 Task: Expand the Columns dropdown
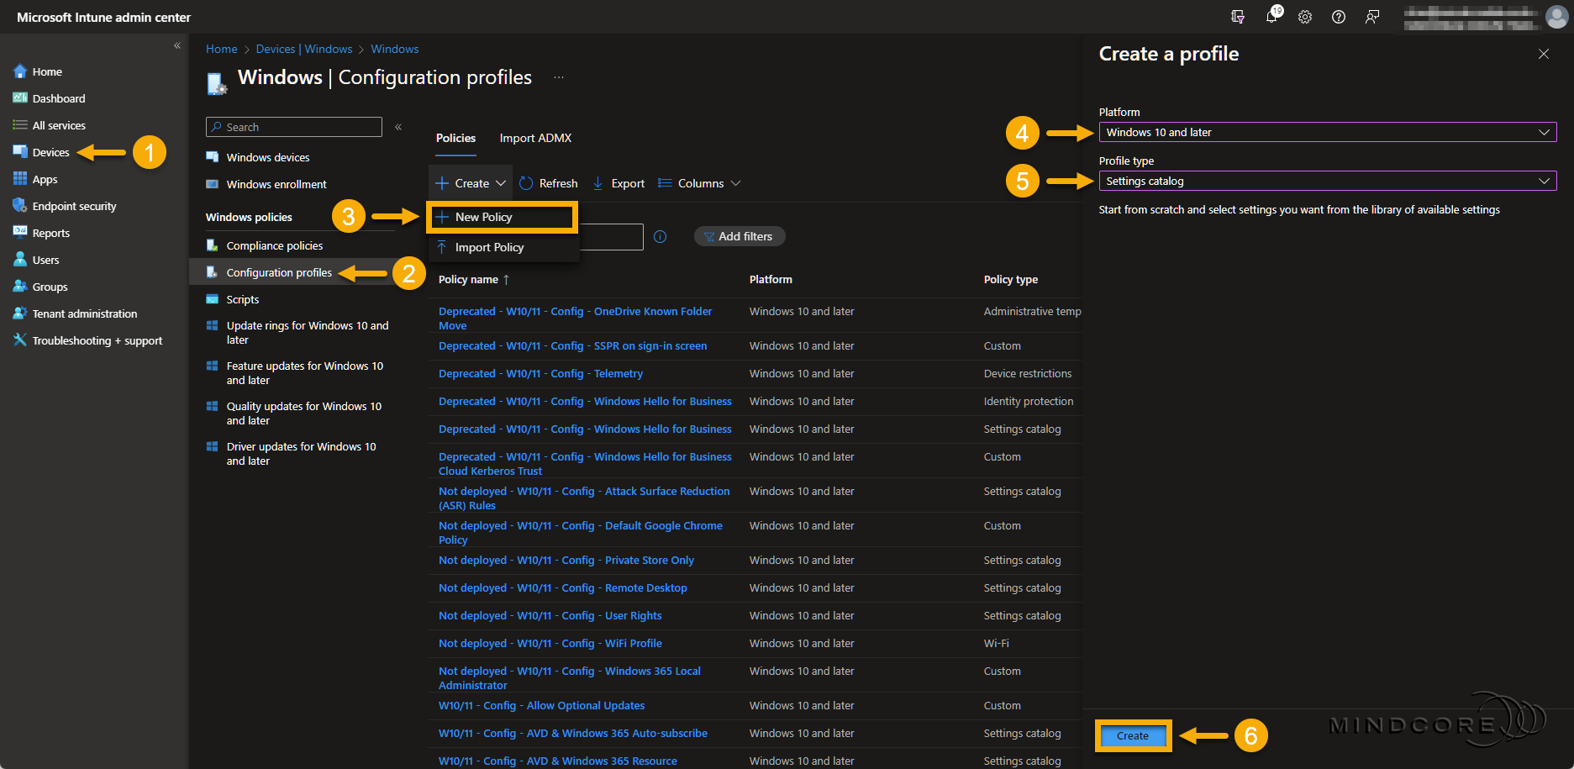pyautogui.click(x=699, y=183)
